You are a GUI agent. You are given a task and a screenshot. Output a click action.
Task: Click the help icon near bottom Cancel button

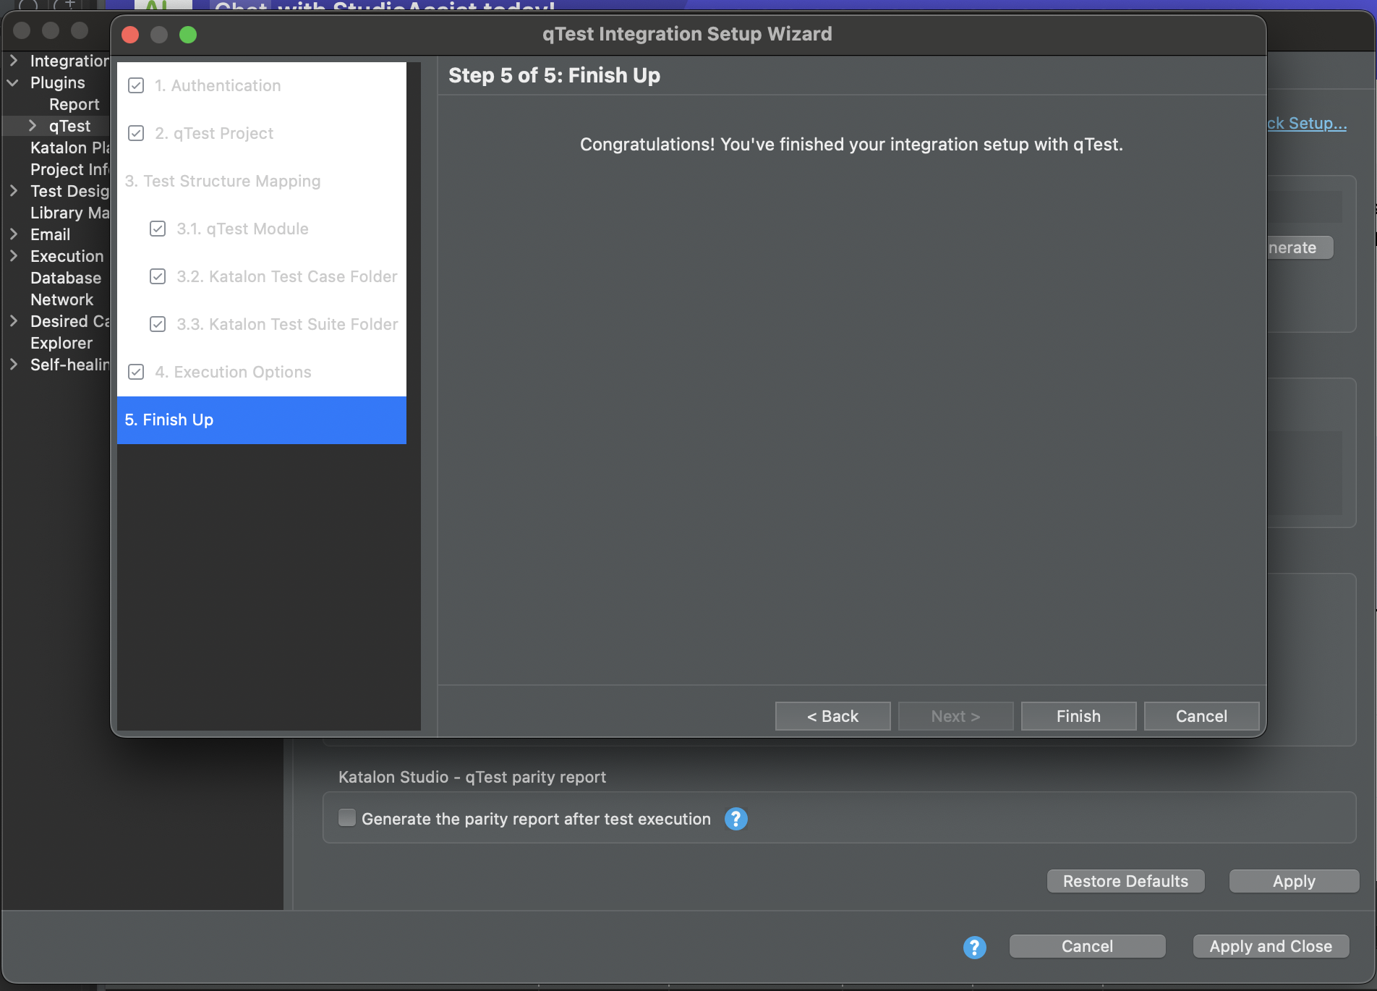(974, 947)
